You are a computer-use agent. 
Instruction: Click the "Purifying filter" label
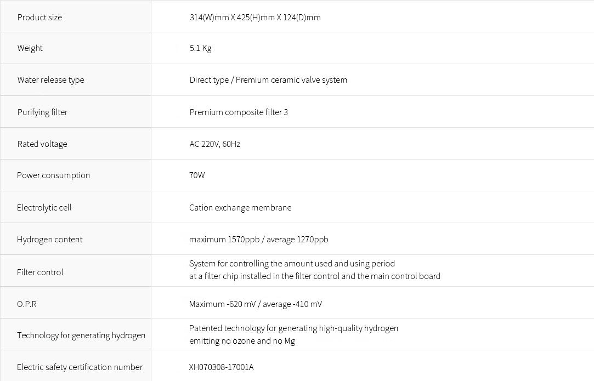pos(42,112)
